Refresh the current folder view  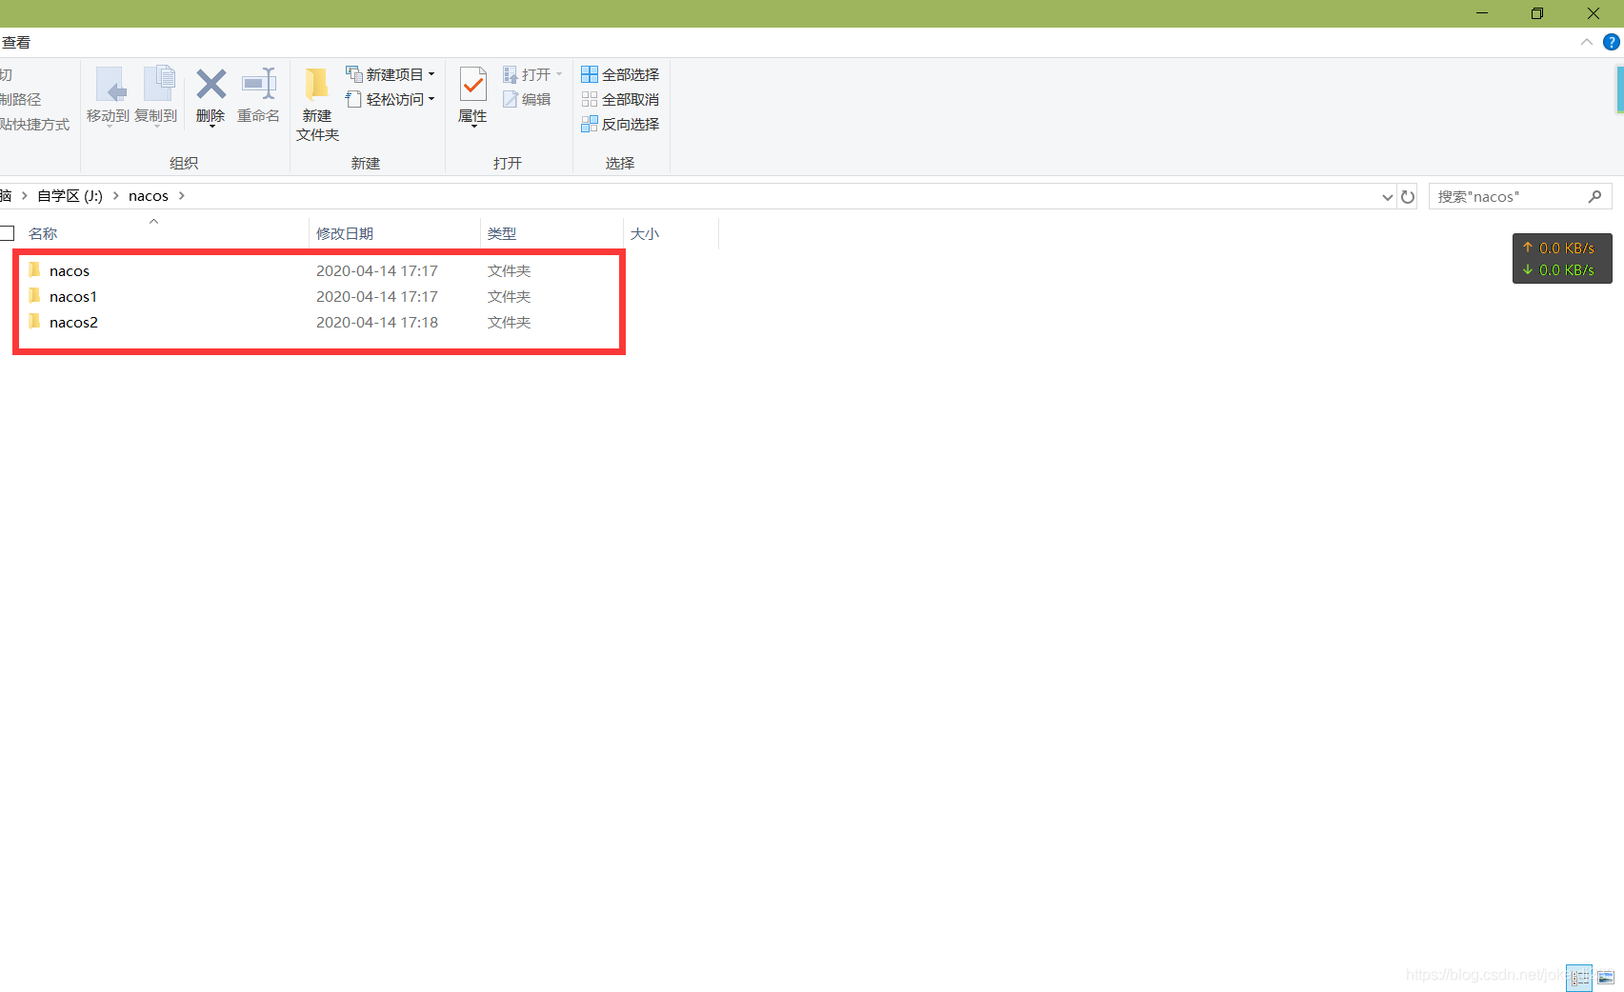[1408, 197]
